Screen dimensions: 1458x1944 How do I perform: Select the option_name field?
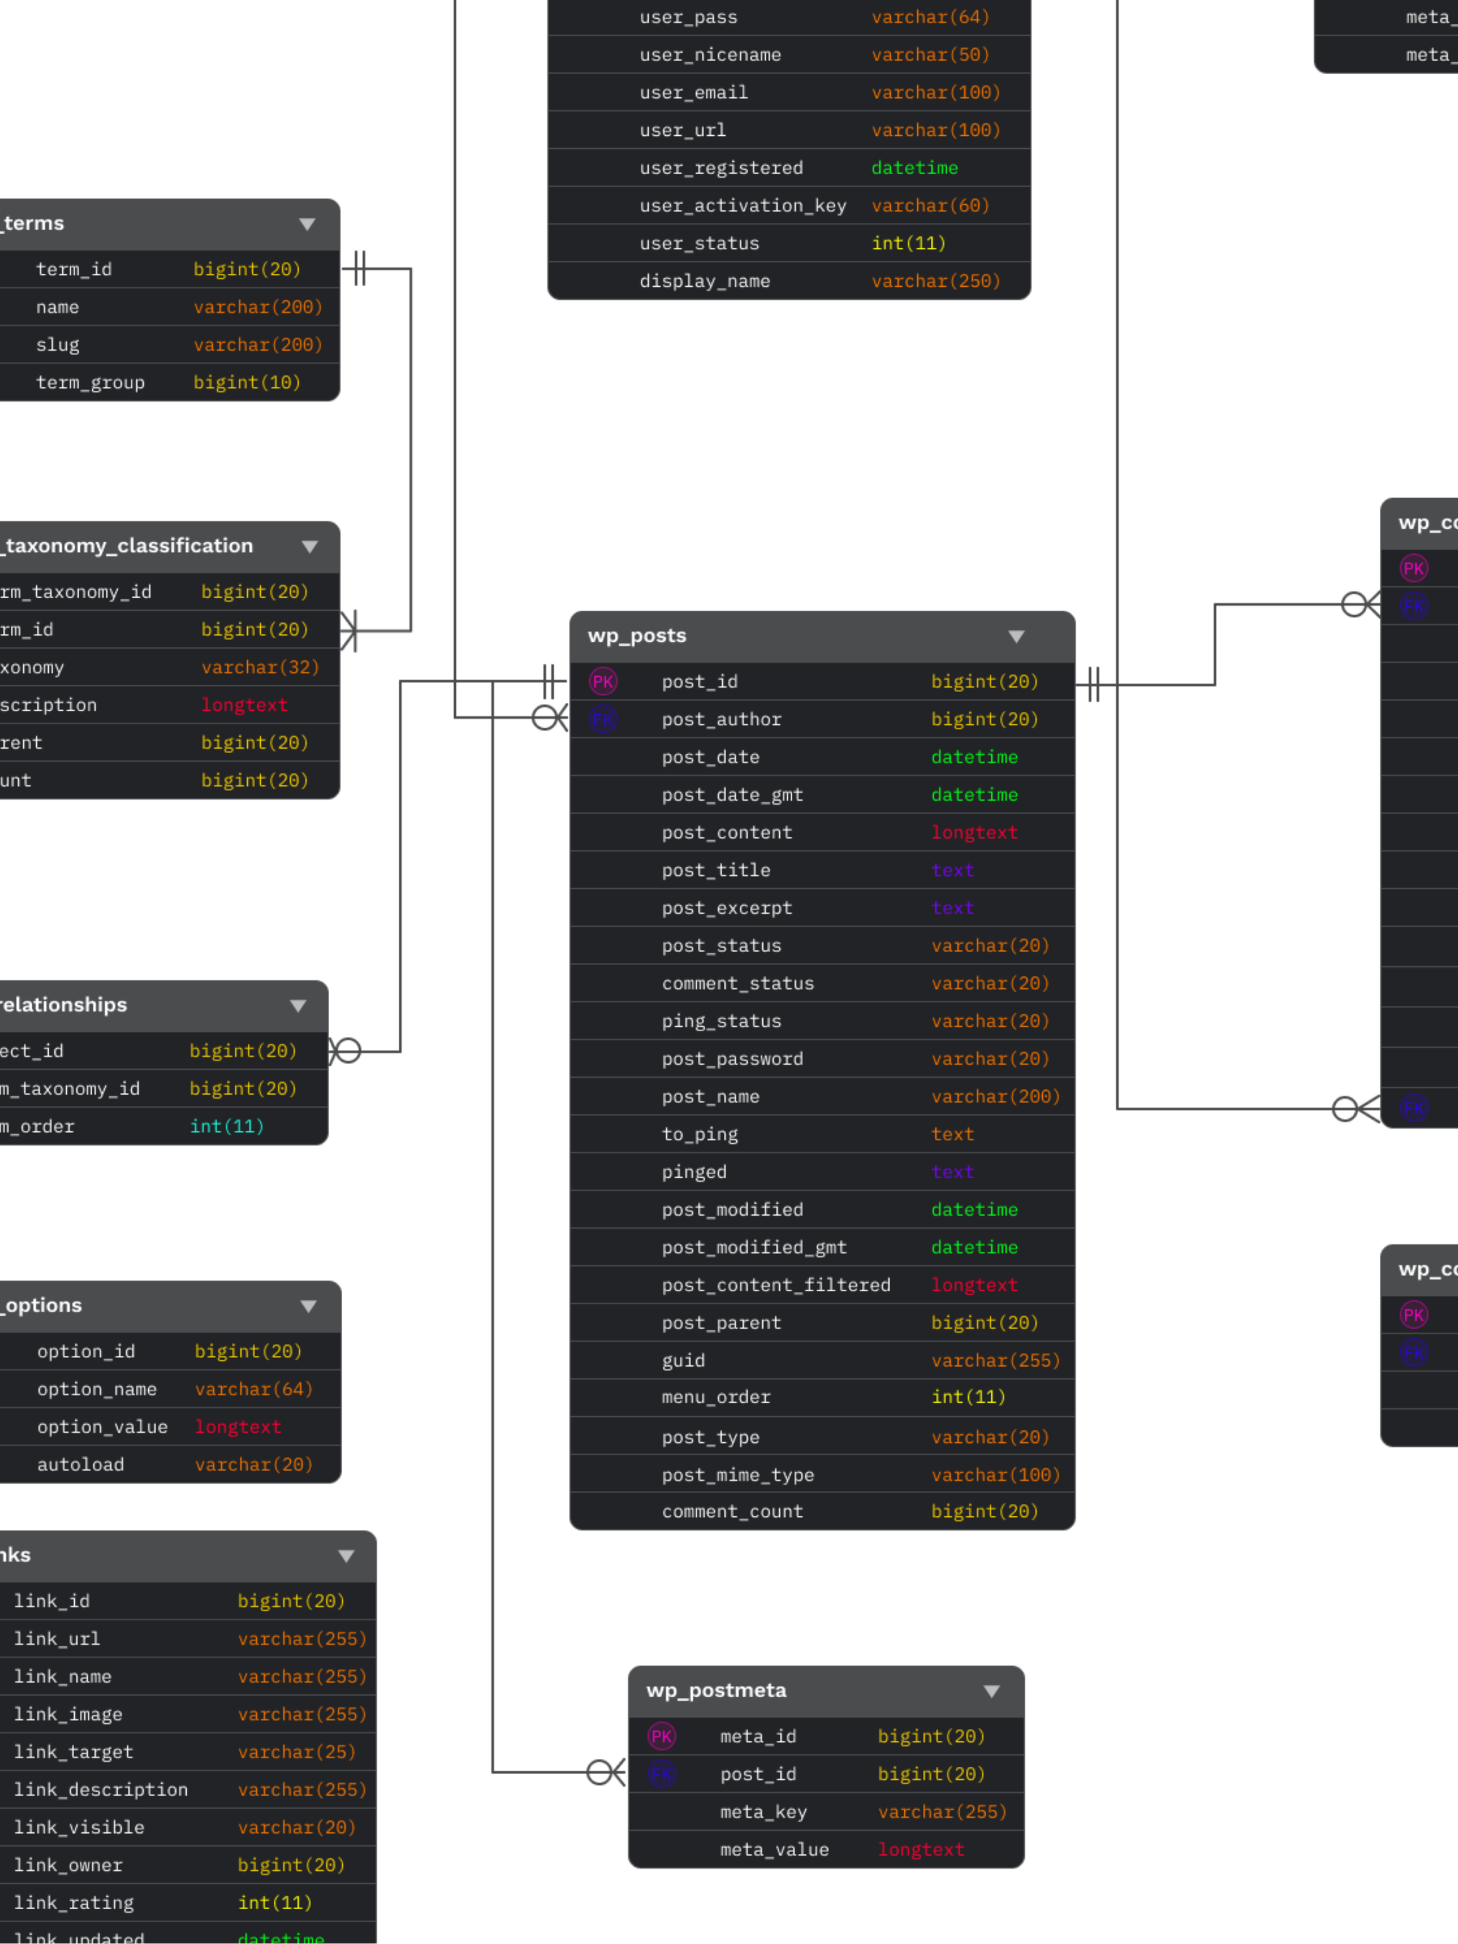click(171, 1389)
